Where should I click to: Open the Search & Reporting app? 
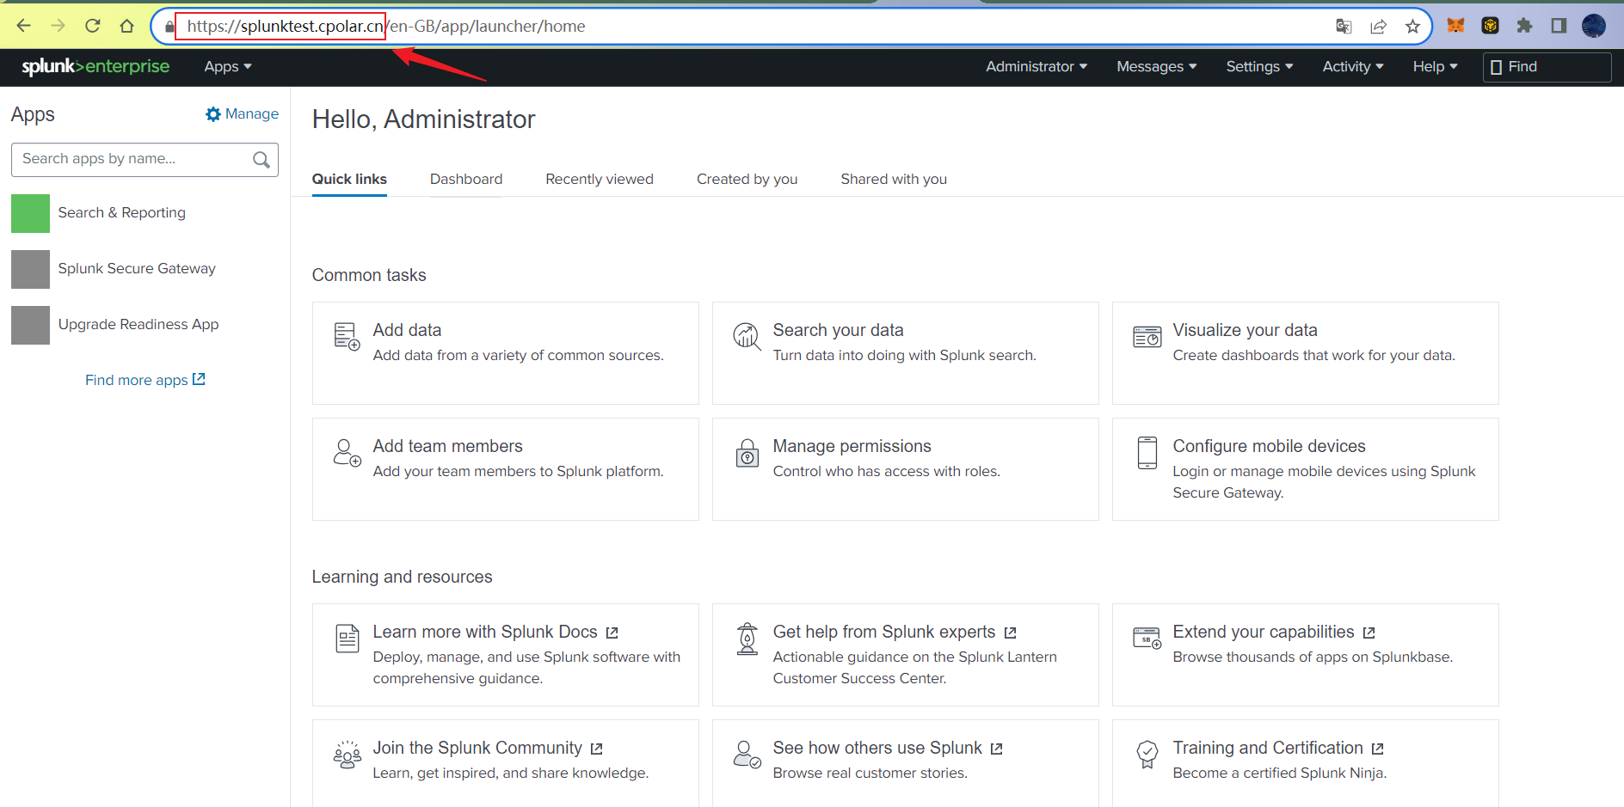121,213
